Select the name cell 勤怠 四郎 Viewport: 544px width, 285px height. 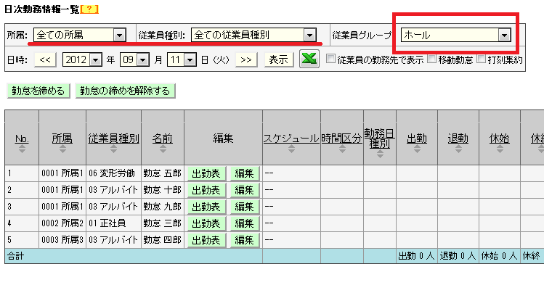click(163, 239)
